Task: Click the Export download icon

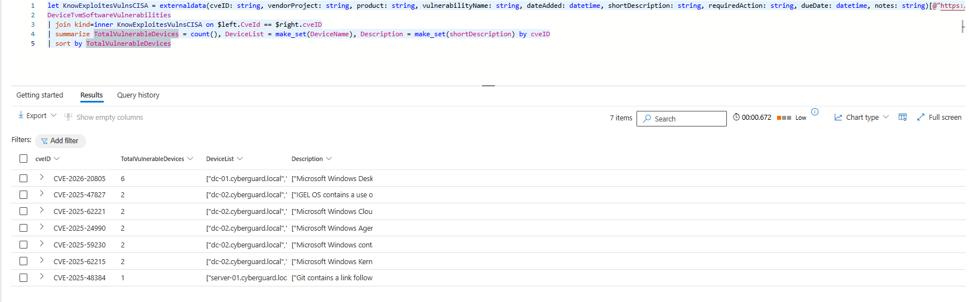Action: (x=21, y=115)
